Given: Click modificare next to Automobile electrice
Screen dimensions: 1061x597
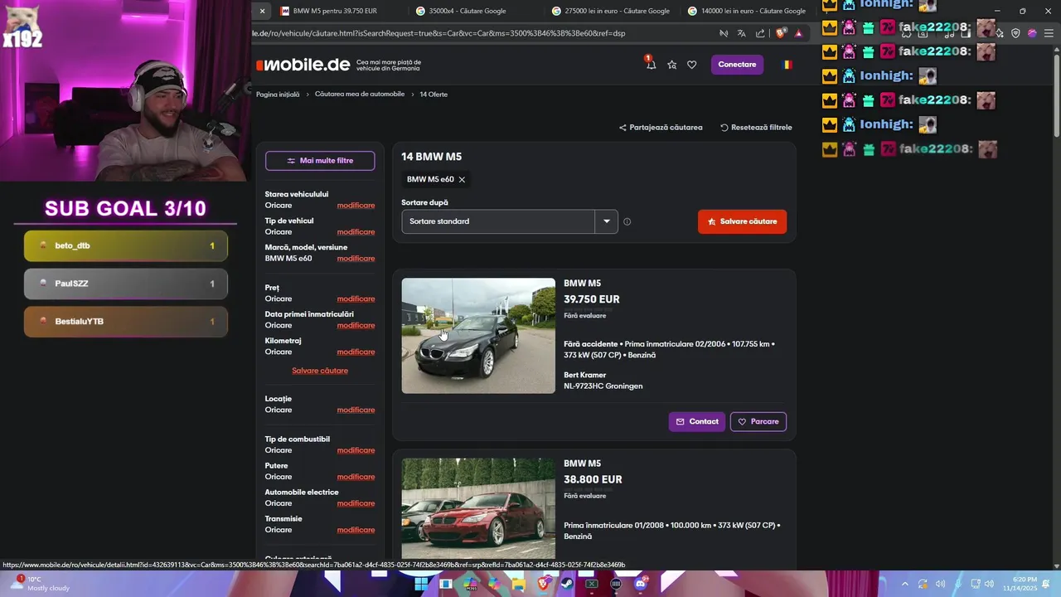Looking at the screenshot, I should pos(356,503).
